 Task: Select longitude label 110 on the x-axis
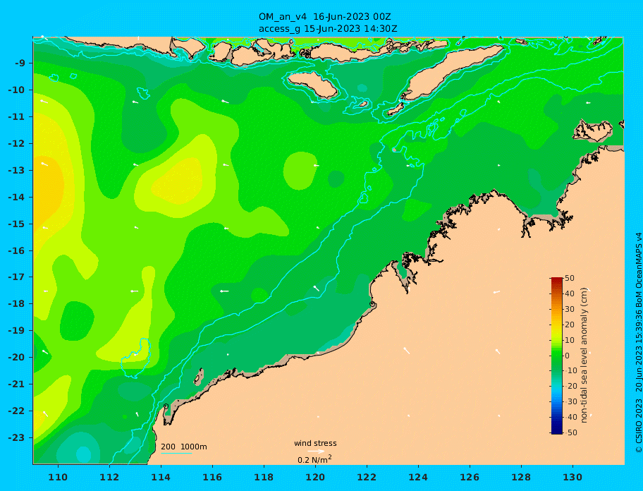58,477
